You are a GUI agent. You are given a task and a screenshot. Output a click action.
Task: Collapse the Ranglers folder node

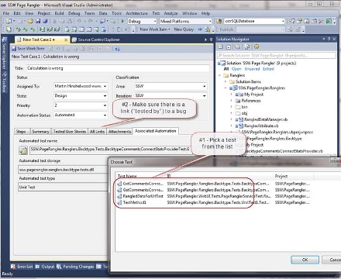click(220, 75)
